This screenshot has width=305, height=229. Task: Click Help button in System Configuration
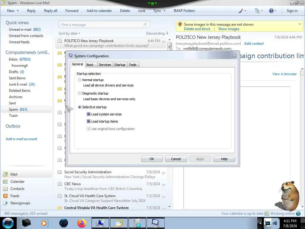(x=224, y=159)
